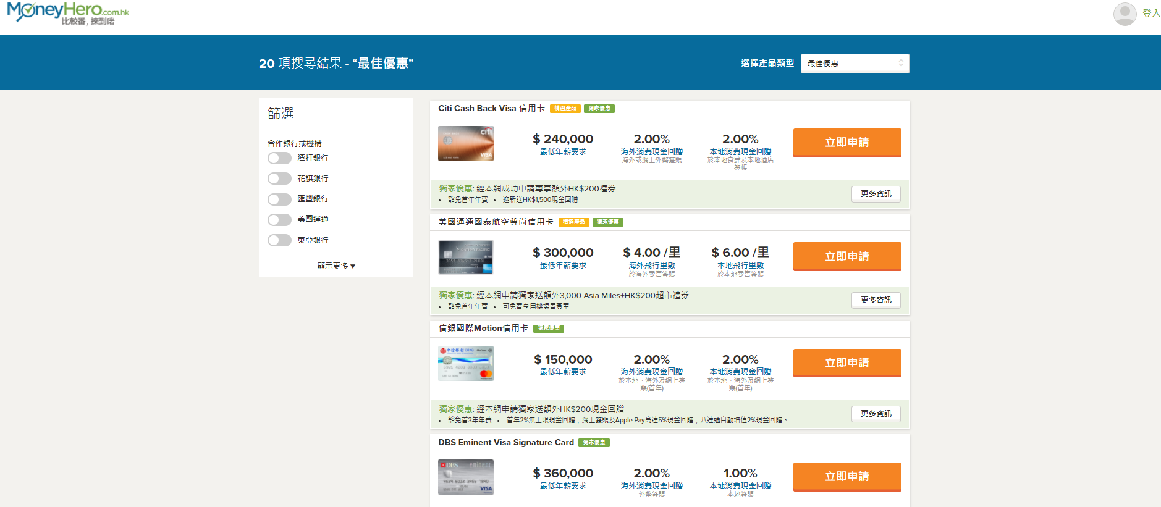Click the DBS Eminent Visa Signature Card title

point(506,443)
